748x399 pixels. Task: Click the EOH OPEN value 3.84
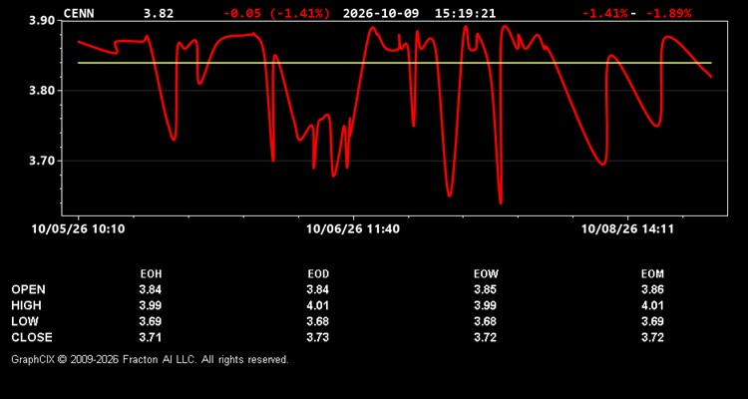click(x=151, y=289)
